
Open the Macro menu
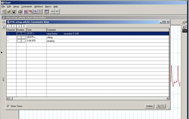(x=48, y=6)
